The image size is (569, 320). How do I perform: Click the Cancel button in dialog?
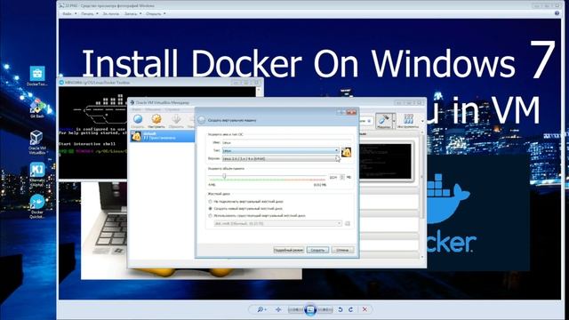[x=342, y=250]
